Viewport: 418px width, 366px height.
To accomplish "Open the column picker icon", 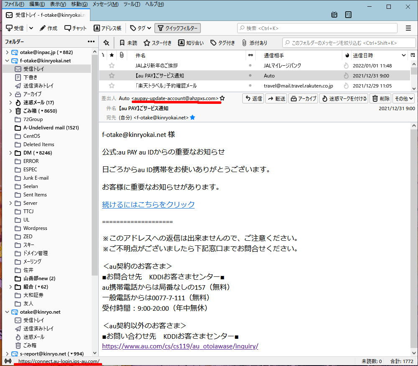I will (x=413, y=55).
